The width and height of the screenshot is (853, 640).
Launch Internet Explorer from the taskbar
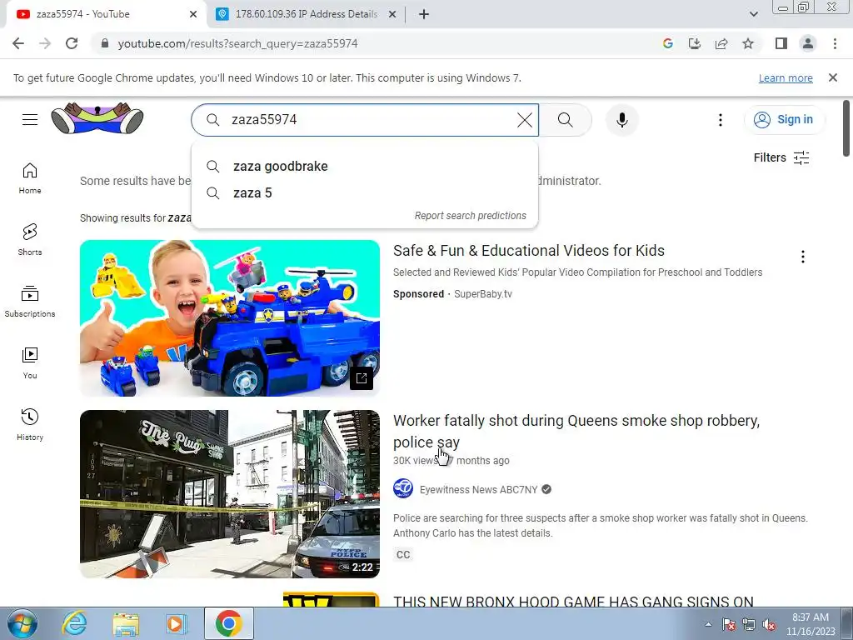74,623
